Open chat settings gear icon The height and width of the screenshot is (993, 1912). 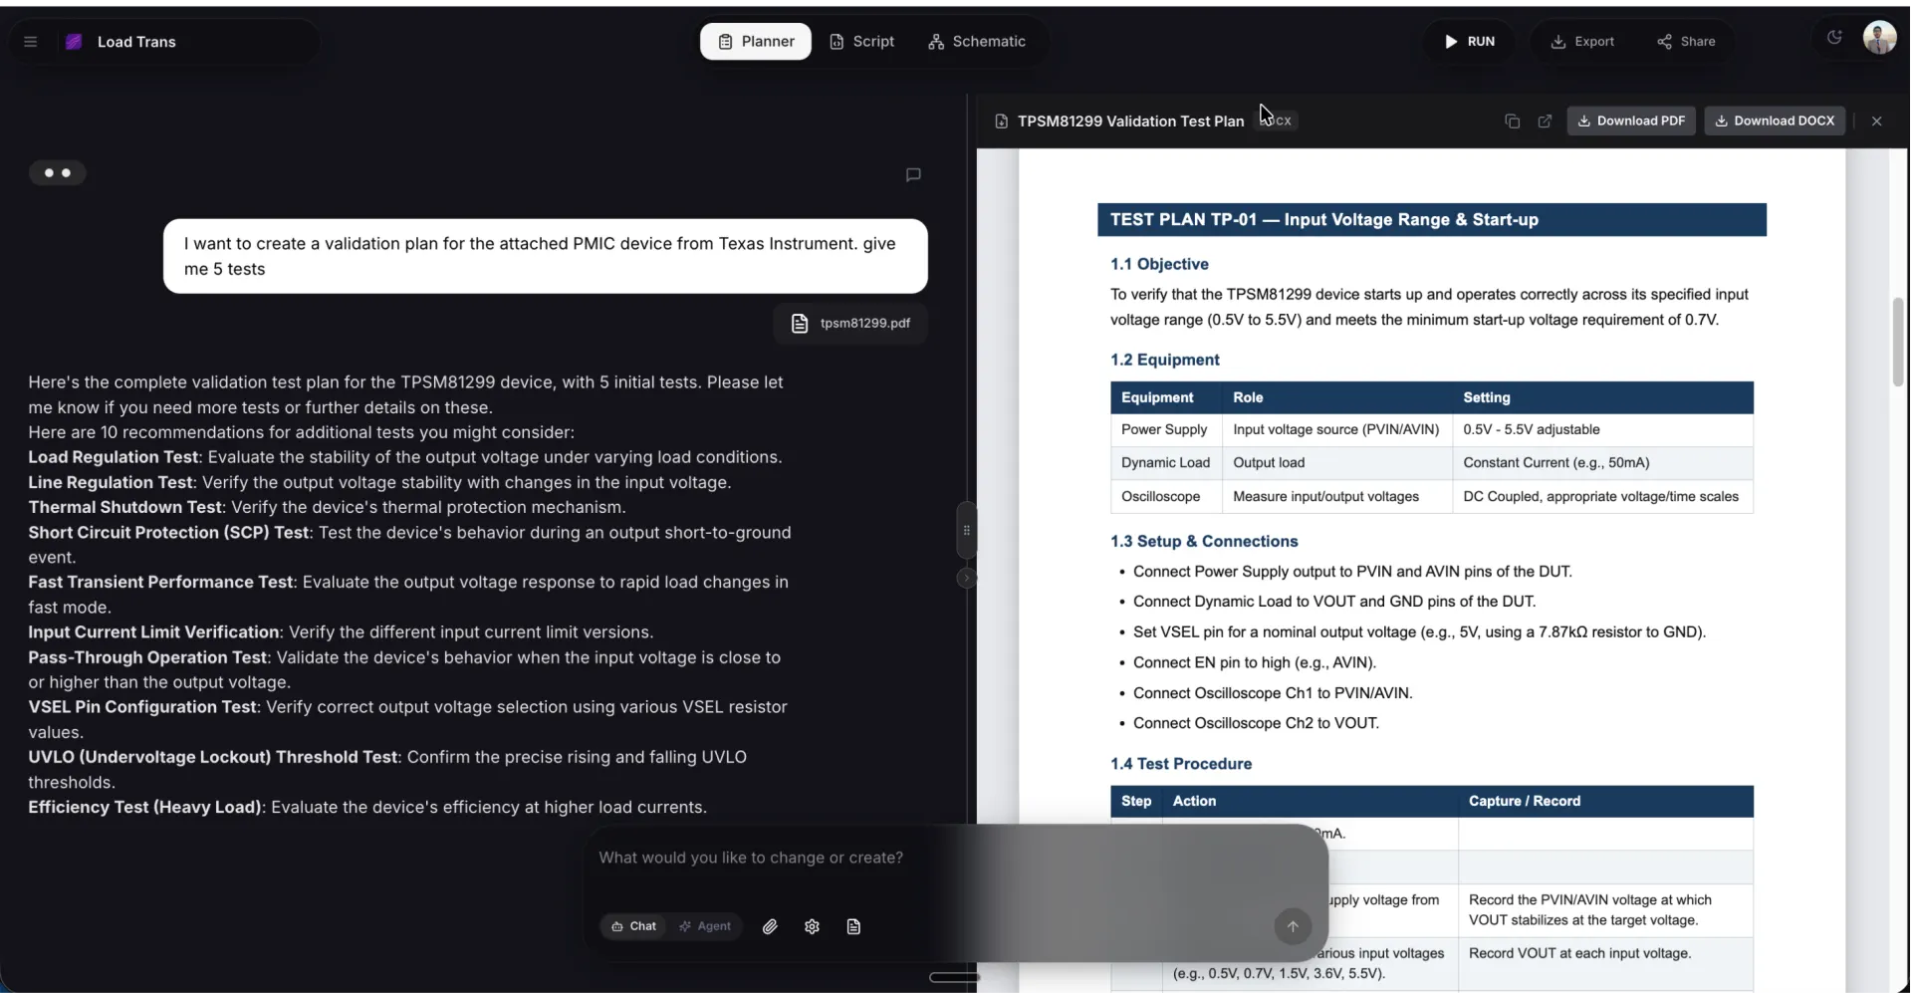coord(812,926)
